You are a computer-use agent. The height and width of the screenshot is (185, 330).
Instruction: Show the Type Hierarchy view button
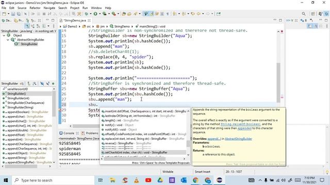pyautogui.click(x=27, y=26)
